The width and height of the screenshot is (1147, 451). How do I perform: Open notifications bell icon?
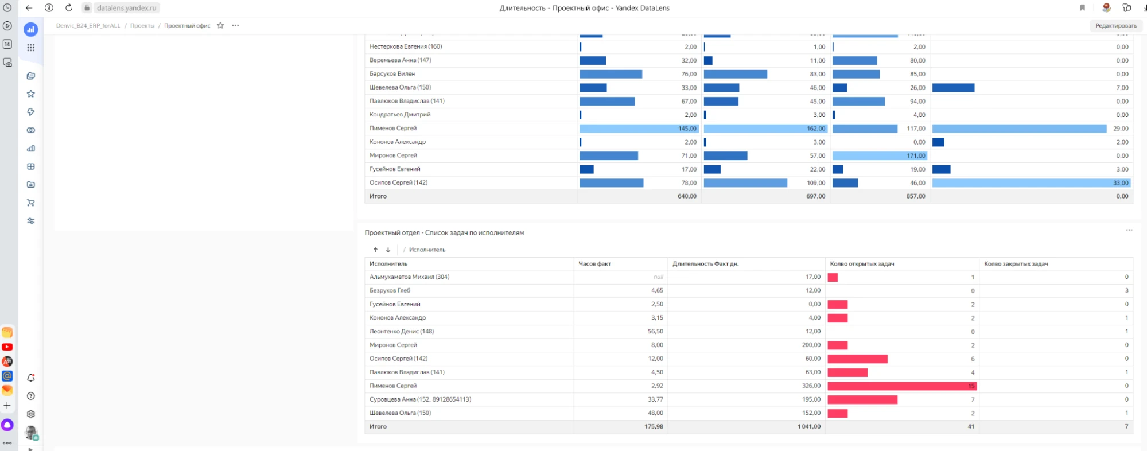coord(31,378)
